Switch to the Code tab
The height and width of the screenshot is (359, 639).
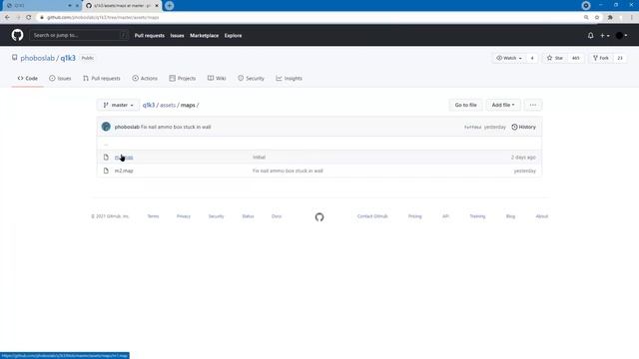pos(28,78)
